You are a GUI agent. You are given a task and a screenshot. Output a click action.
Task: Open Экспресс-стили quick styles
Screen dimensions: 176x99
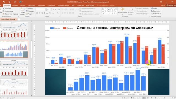131,11
